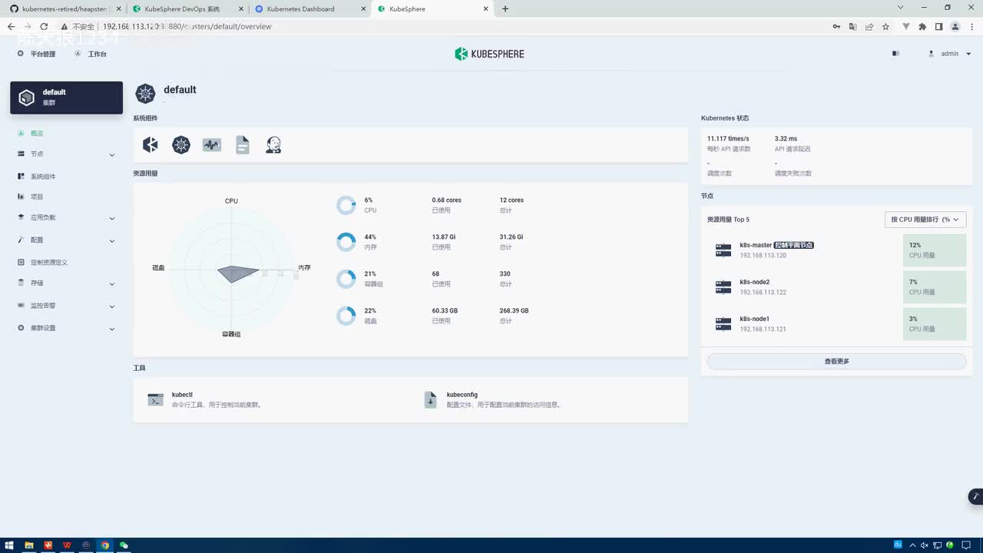Click the 12 cores total value
Viewport: 983px width, 553px height.
coord(511,200)
